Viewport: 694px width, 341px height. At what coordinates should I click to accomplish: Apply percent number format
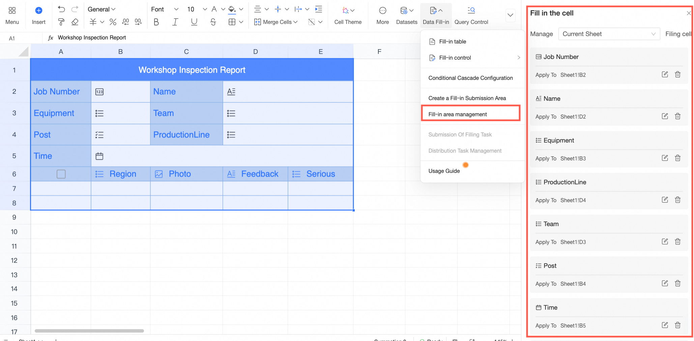[113, 22]
